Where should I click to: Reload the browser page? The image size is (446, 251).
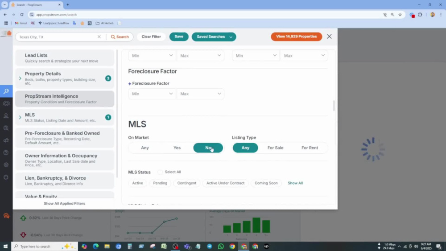point(21,15)
